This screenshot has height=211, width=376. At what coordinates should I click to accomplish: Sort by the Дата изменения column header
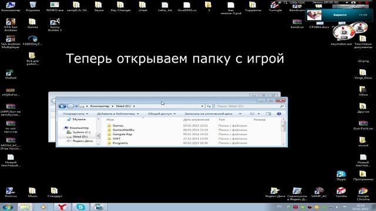[196, 120]
